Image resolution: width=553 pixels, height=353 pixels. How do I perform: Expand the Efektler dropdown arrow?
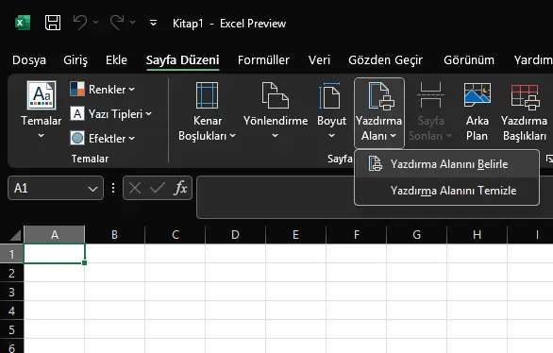coord(131,138)
